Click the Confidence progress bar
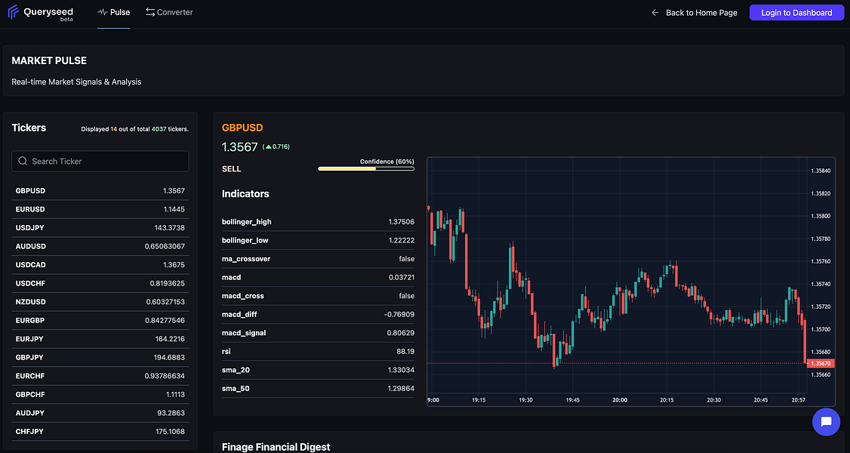 tap(366, 169)
